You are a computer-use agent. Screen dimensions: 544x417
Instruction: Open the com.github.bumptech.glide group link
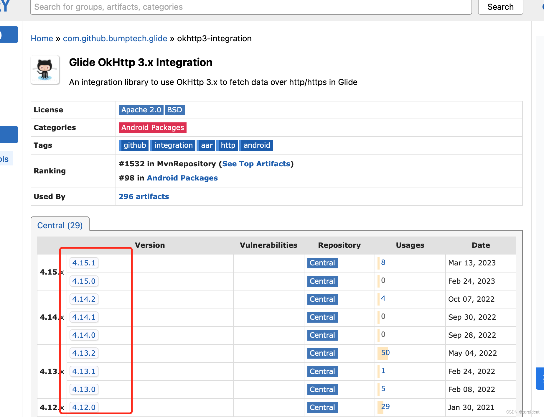click(115, 38)
